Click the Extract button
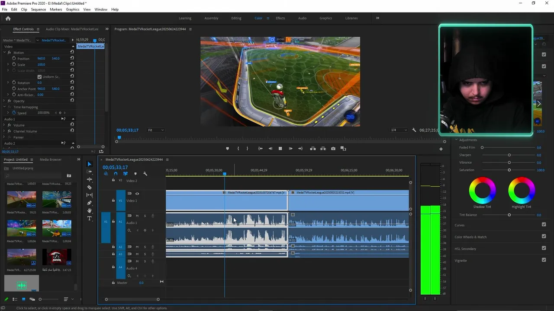The height and width of the screenshot is (311, 554). (323, 149)
